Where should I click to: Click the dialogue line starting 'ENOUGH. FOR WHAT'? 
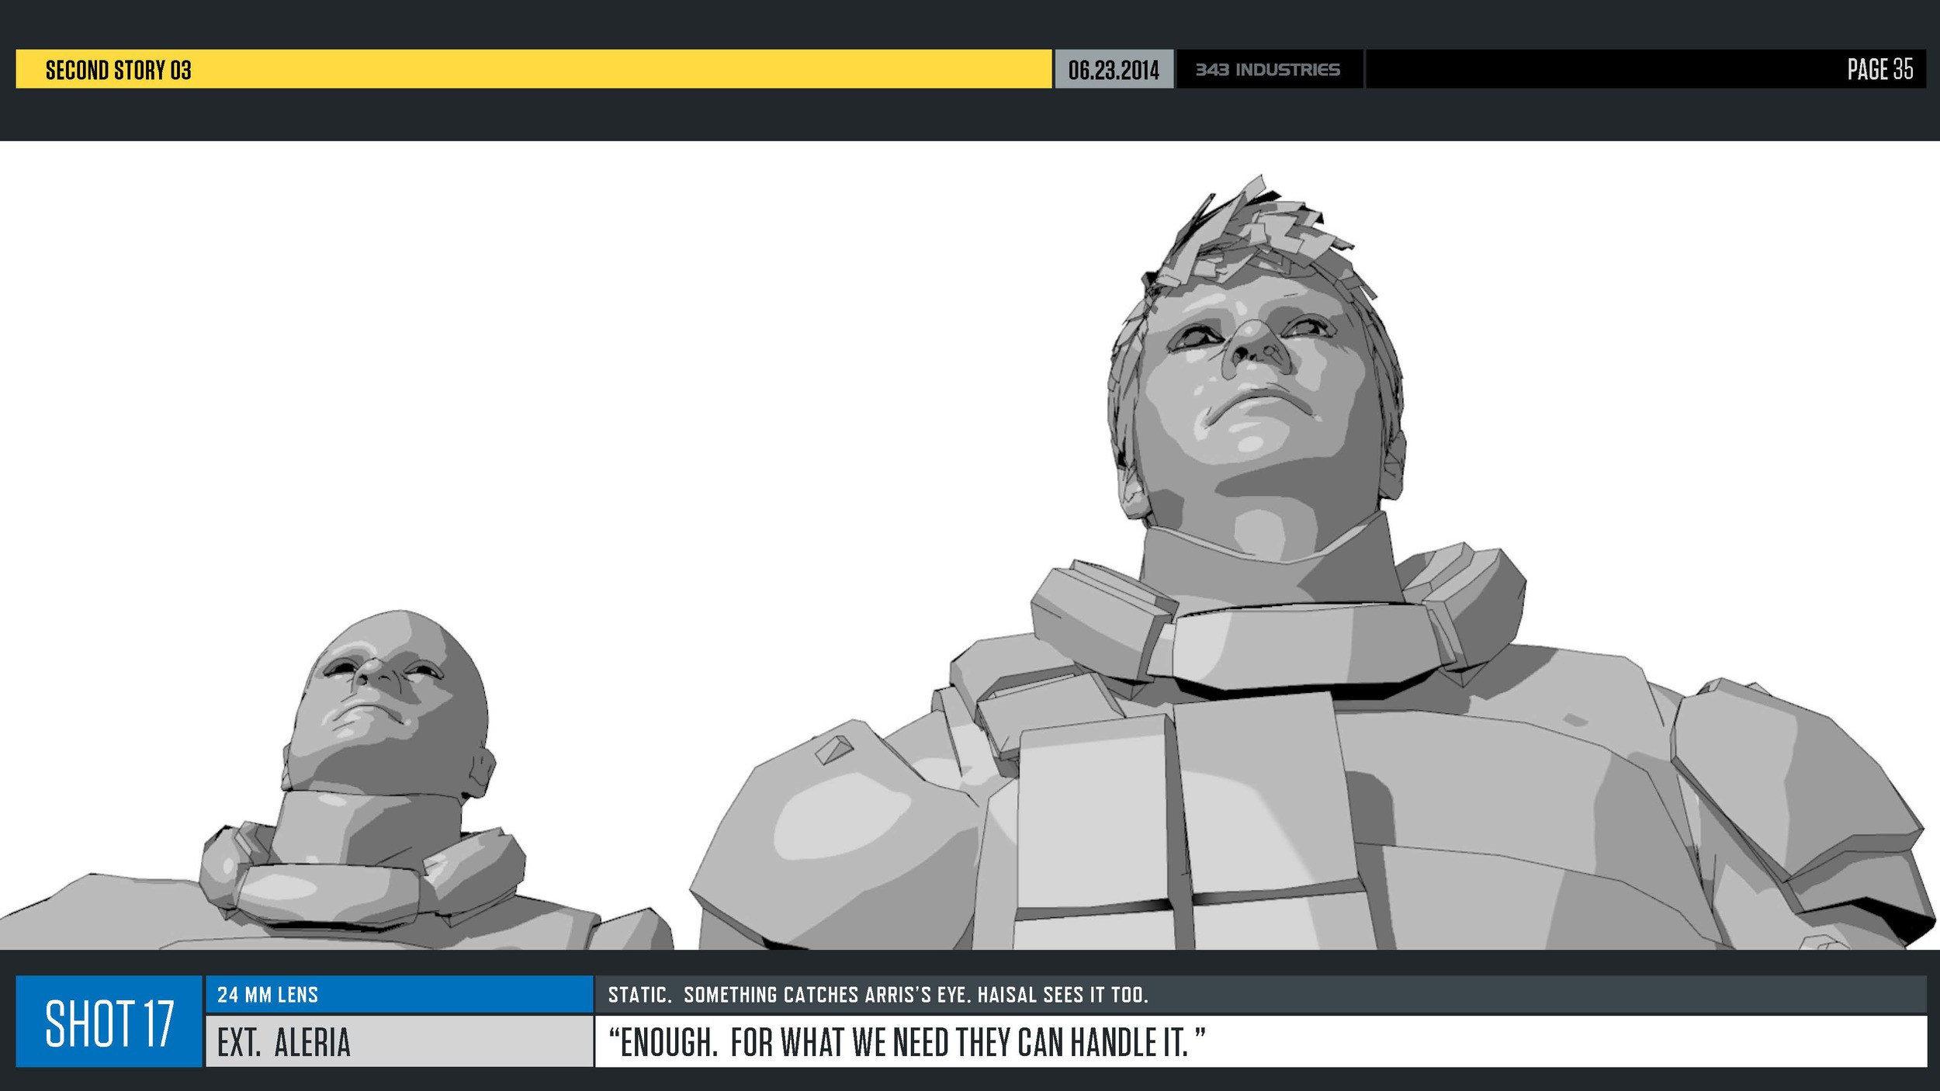(x=906, y=1042)
